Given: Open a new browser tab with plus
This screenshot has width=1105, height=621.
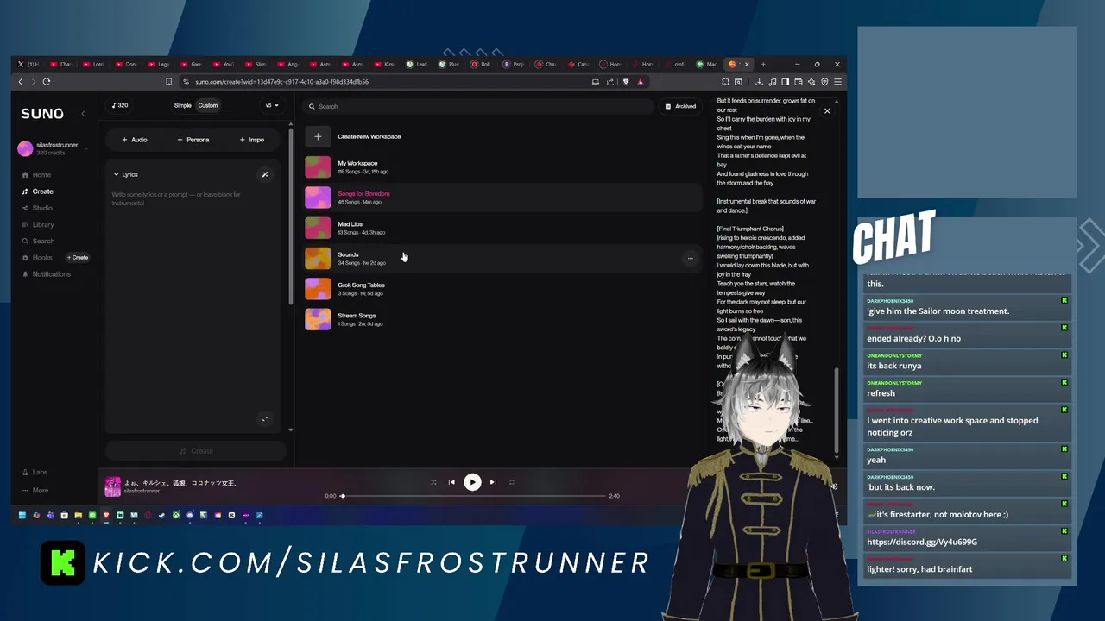Looking at the screenshot, I should pos(763,64).
